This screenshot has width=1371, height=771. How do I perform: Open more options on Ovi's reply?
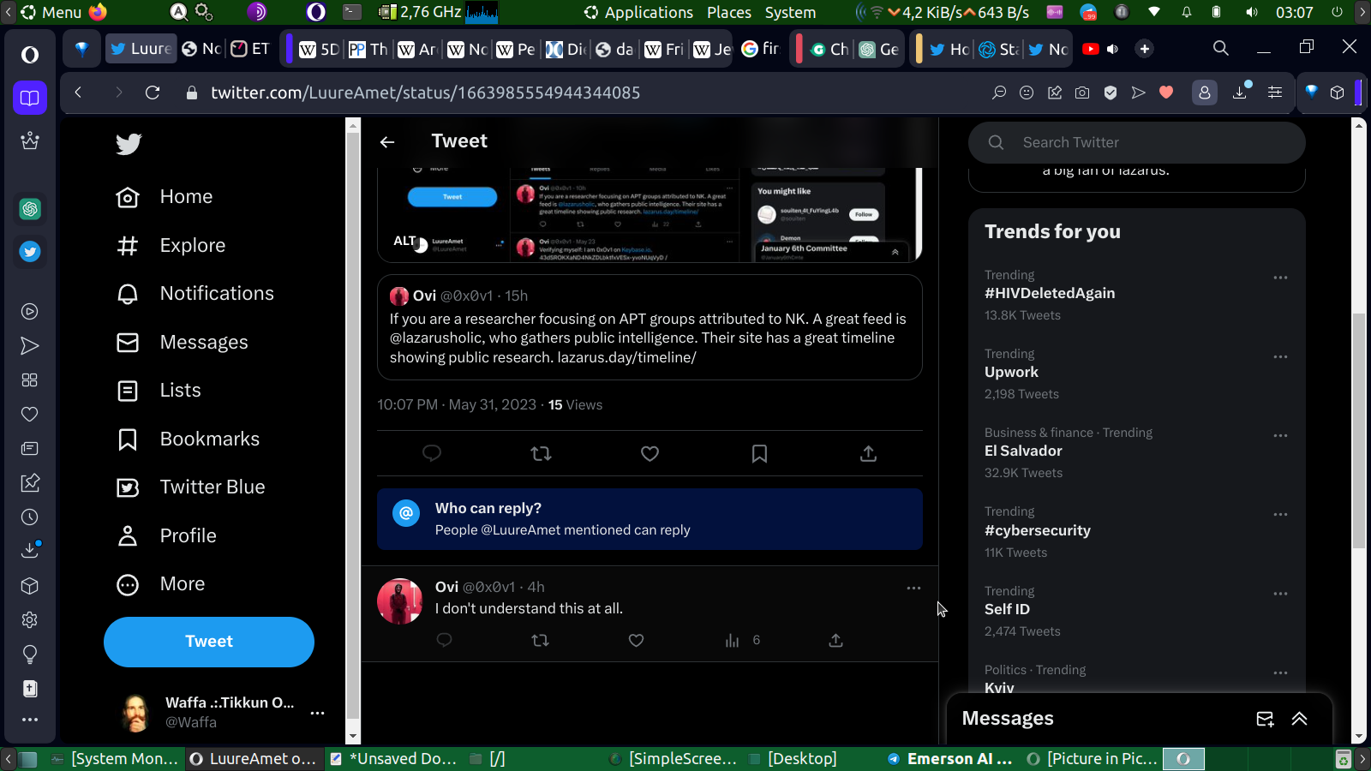tap(913, 588)
